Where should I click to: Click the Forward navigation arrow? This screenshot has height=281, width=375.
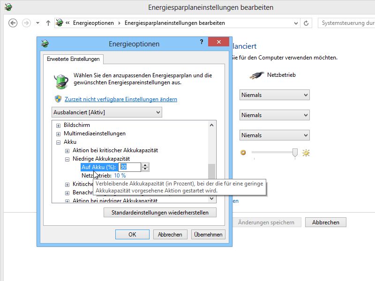tap(26, 23)
